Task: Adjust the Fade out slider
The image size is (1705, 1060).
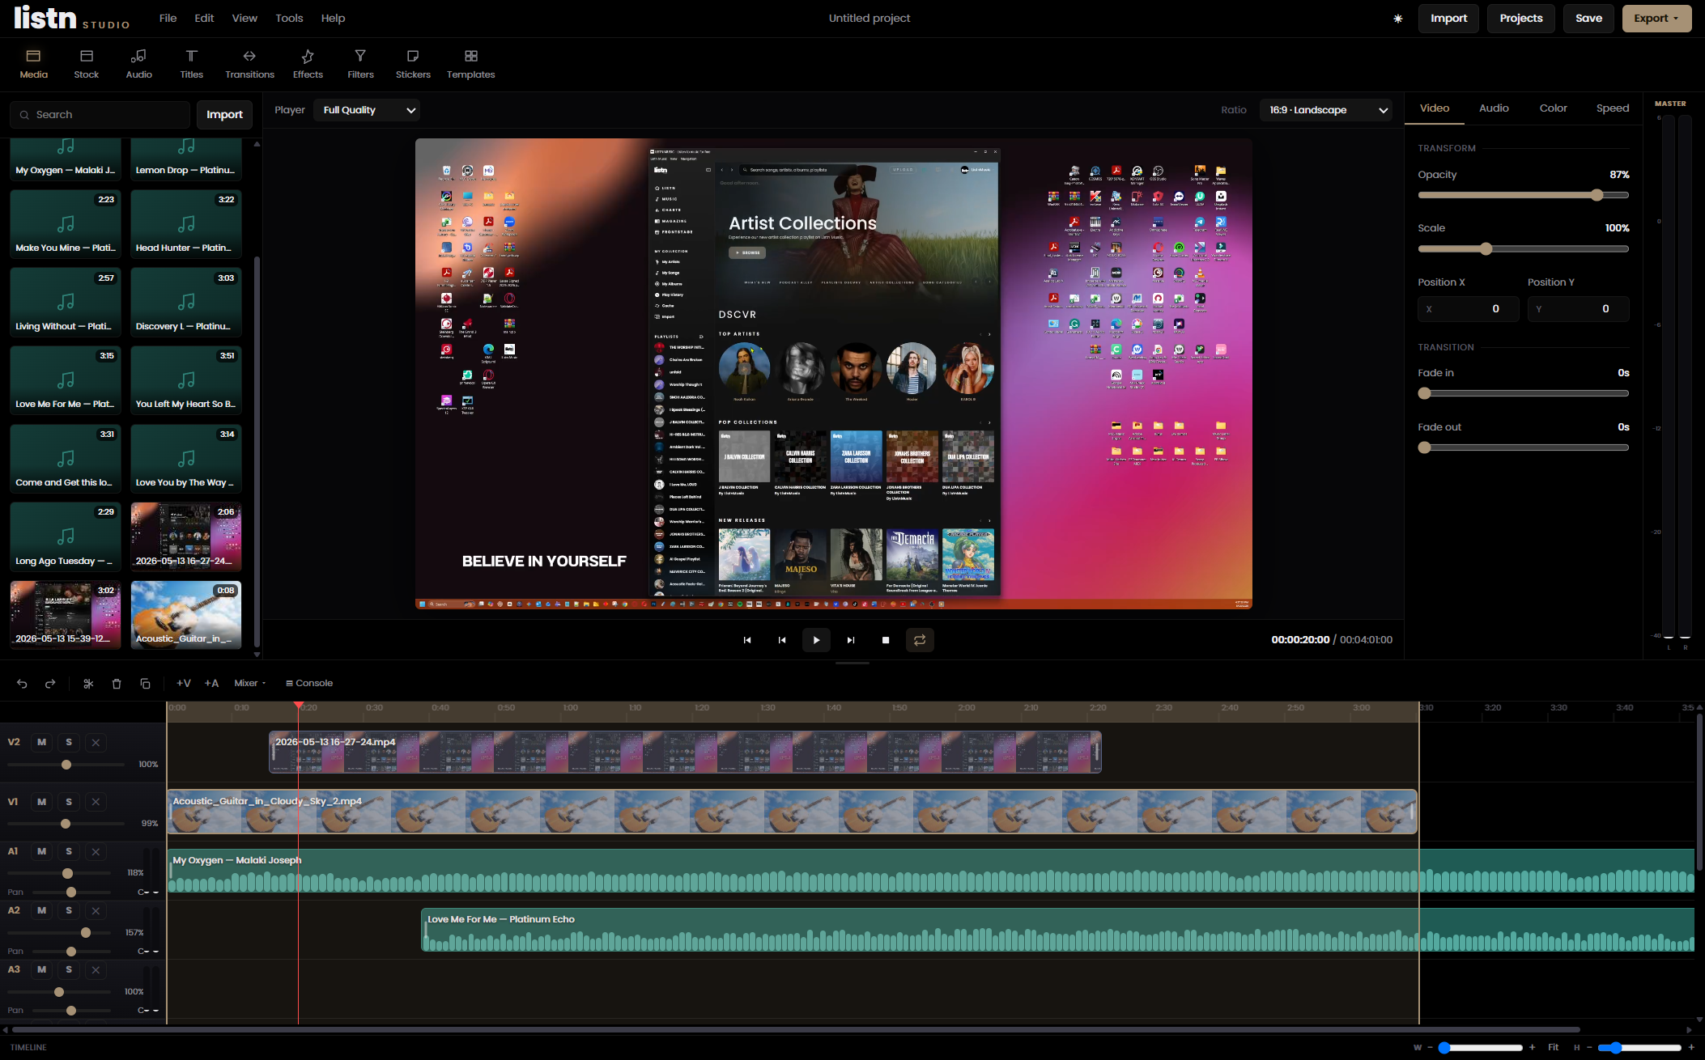Action: pos(1523,447)
